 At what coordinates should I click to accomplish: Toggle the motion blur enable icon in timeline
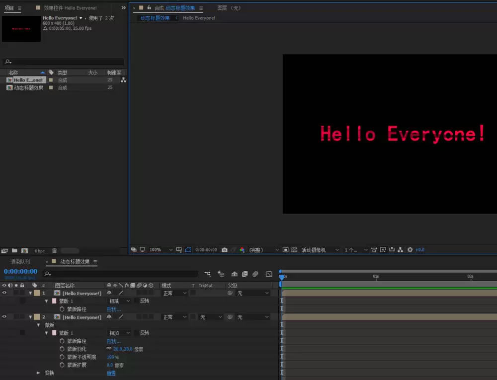255,274
